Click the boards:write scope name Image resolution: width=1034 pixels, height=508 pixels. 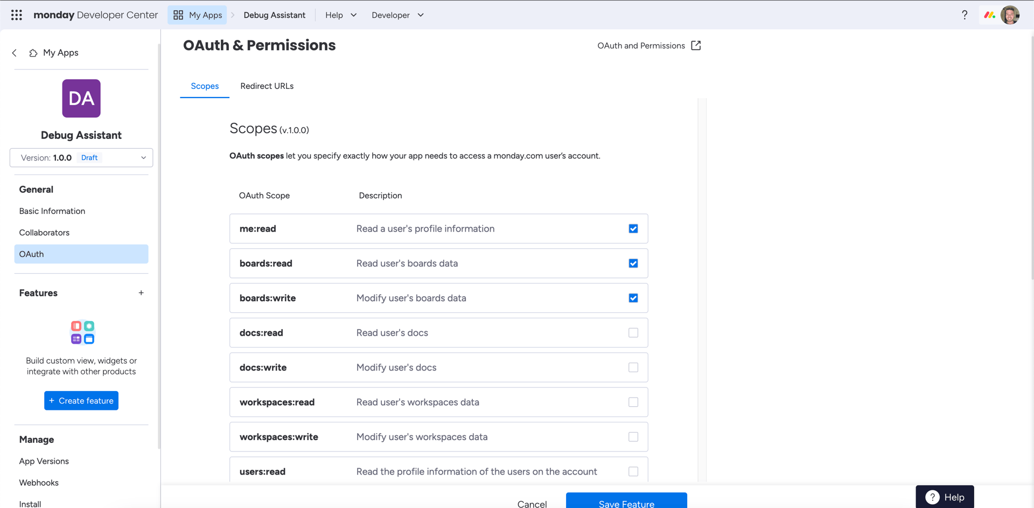tap(268, 298)
